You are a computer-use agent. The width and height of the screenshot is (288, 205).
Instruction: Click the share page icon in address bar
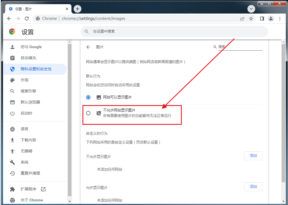[x=242, y=19]
